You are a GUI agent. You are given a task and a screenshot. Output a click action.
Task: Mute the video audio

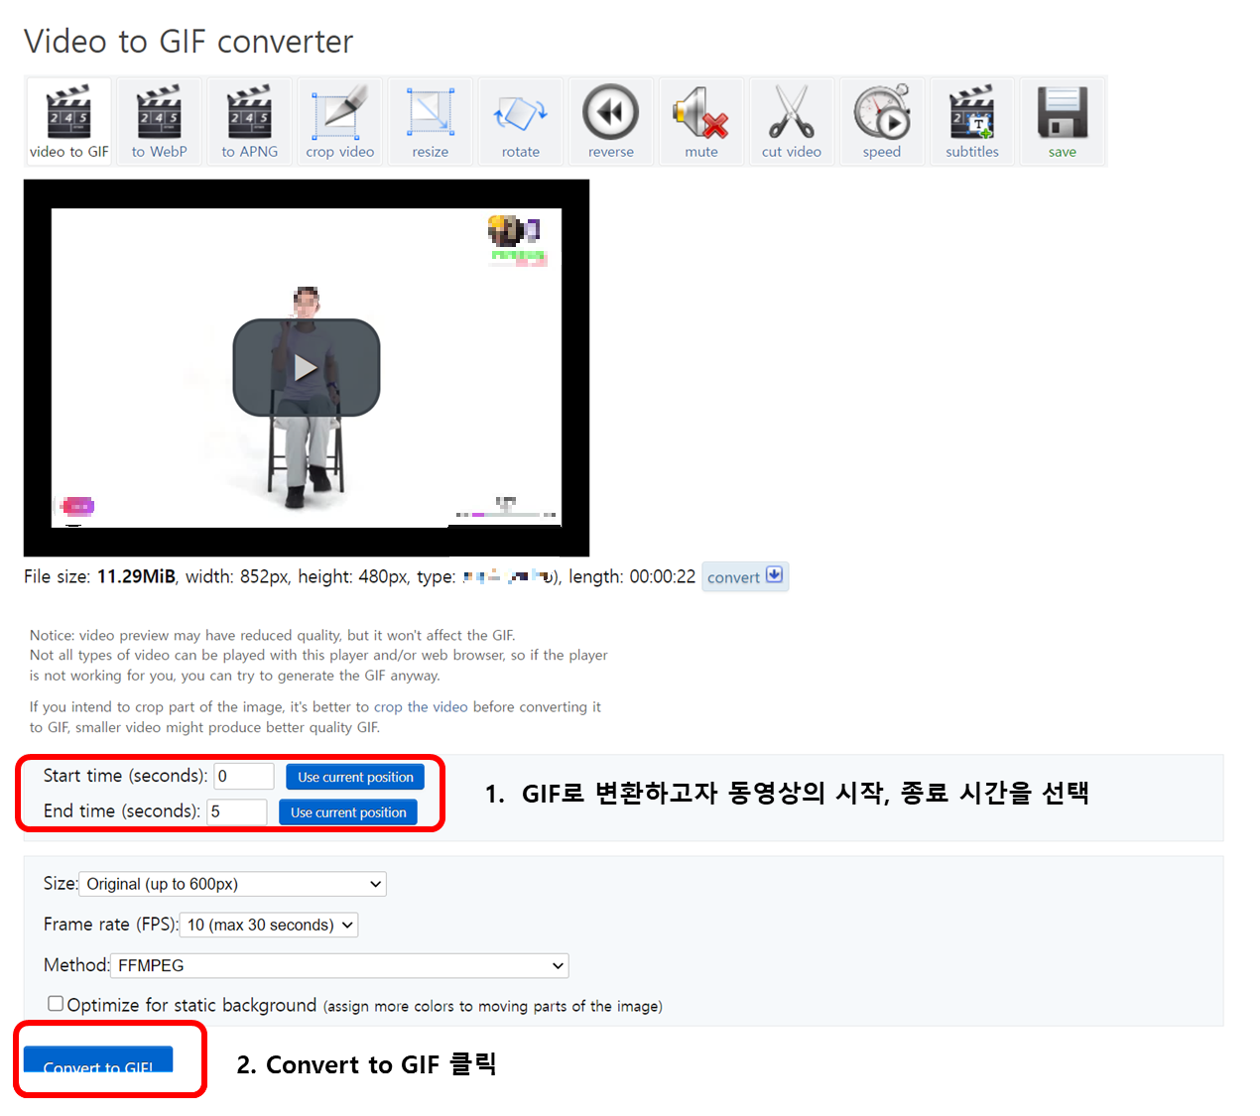700,119
